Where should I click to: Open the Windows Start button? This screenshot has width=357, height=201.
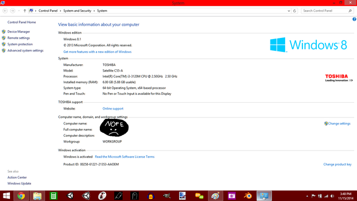(x=6, y=196)
